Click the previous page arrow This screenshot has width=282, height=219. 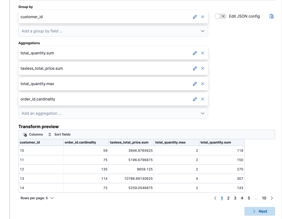tap(215, 198)
